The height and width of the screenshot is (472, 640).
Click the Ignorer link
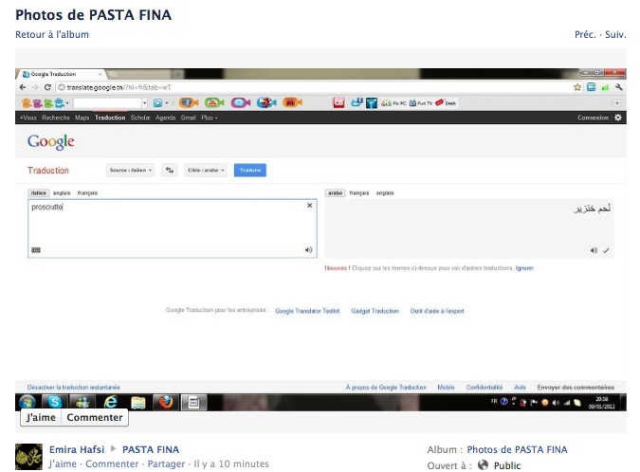(x=524, y=268)
